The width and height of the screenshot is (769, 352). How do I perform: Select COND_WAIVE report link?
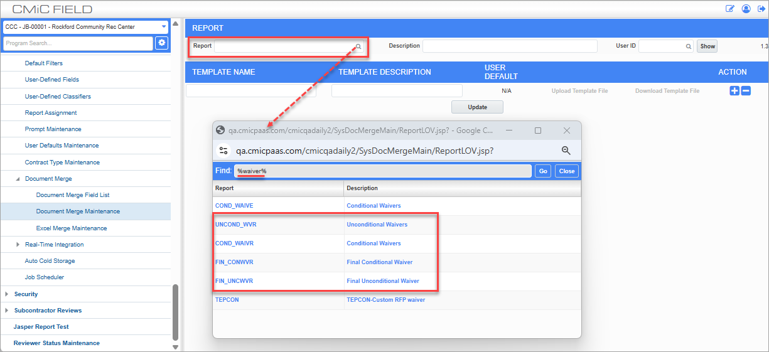pos(234,206)
